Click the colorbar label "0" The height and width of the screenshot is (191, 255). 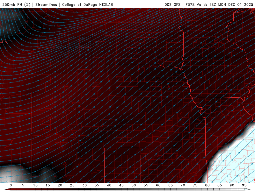click(x=11, y=185)
